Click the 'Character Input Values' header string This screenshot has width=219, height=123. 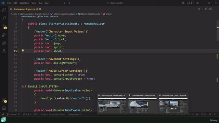[66, 31]
